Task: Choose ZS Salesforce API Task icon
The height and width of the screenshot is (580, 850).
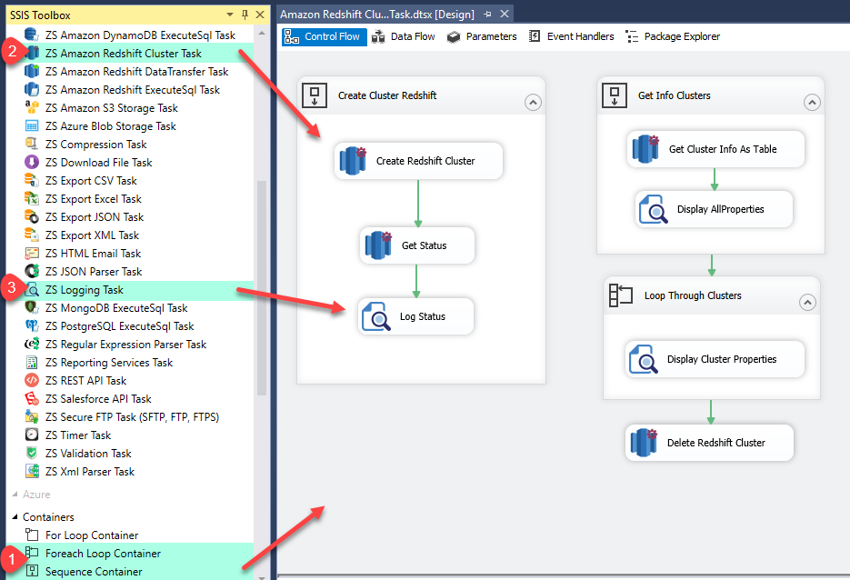Action: [32, 399]
